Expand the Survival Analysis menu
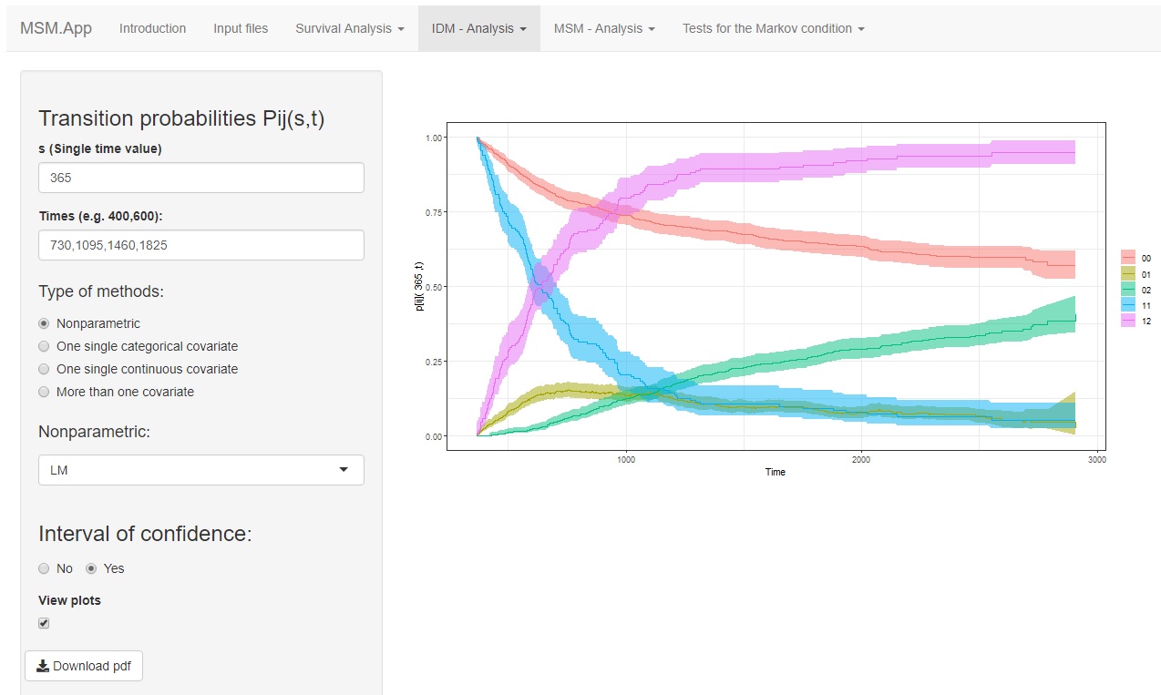1161x695 pixels. [349, 28]
